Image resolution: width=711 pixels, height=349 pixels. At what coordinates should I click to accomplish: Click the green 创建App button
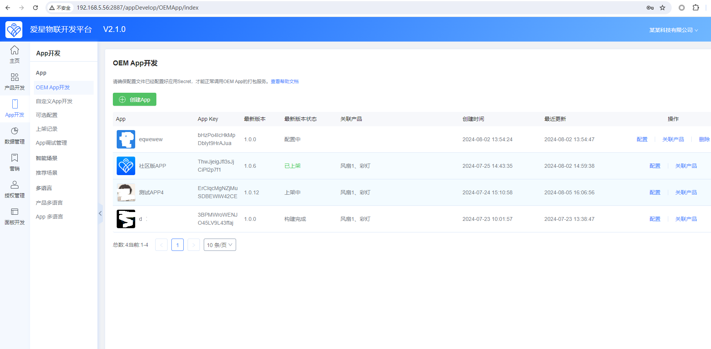pos(134,99)
